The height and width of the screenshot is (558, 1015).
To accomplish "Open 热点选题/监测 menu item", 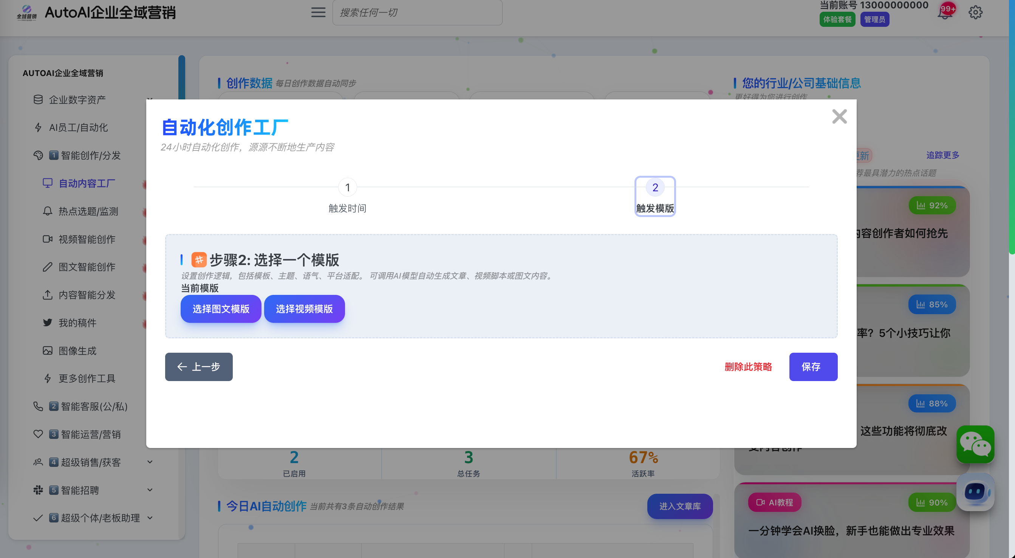I will 88,211.
